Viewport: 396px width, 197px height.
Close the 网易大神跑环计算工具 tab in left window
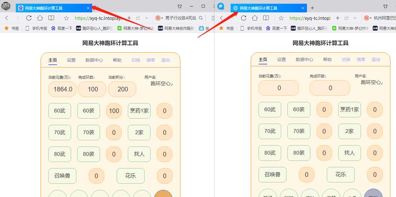88,8
